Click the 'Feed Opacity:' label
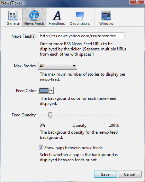Viewport: 145px width, 182px height. coord(24,115)
